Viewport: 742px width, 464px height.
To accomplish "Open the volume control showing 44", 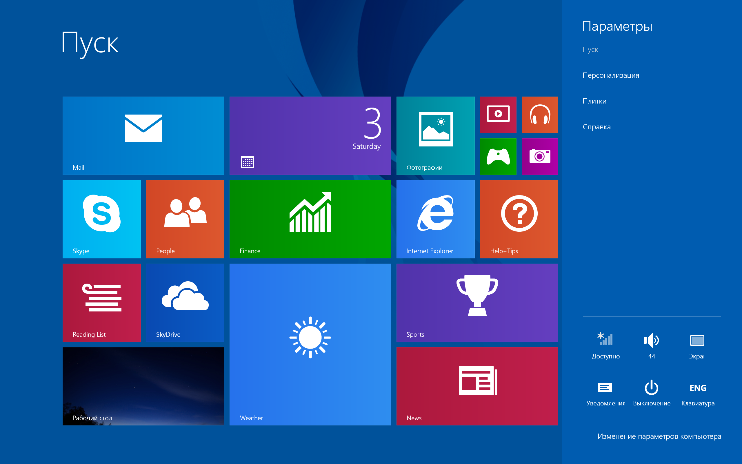I will 652,346.
